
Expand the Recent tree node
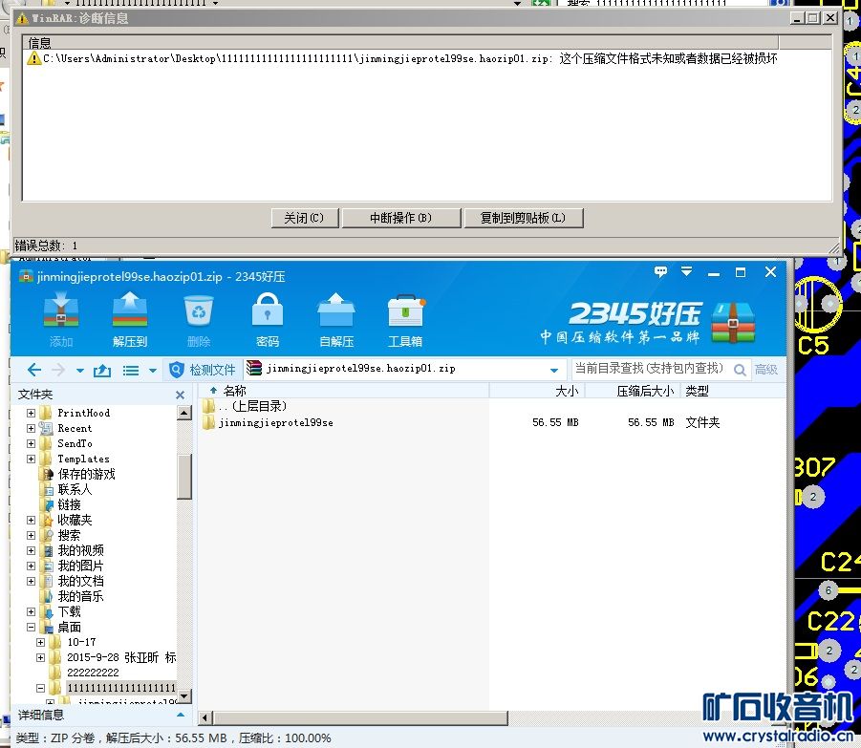[x=32, y=428]
